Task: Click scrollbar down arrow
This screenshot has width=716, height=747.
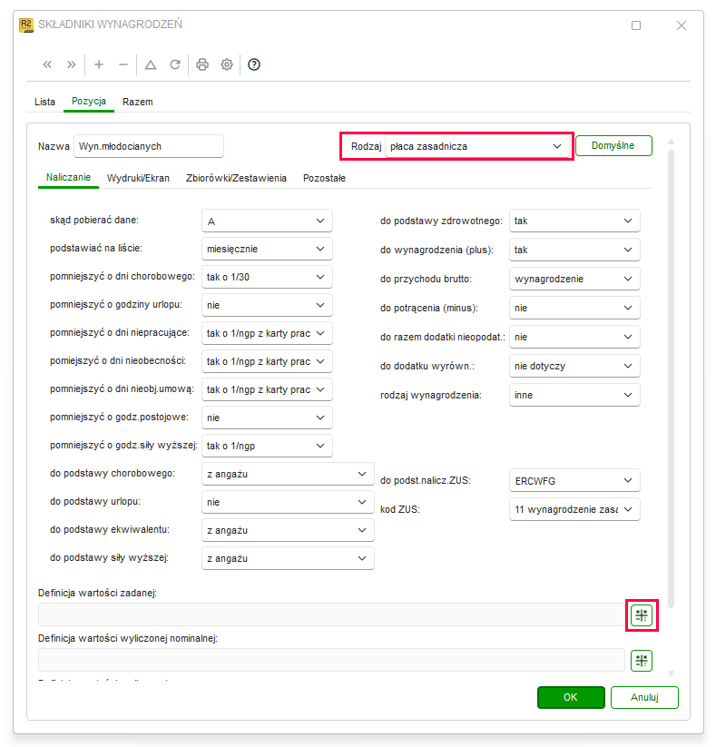Action: (x=671, y=673)
